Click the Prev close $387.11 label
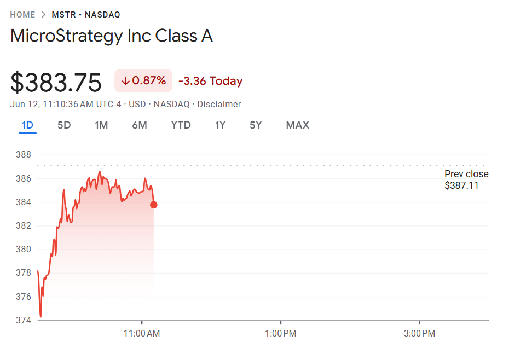This screenshot has height=348, width=509. pos(466,179)
